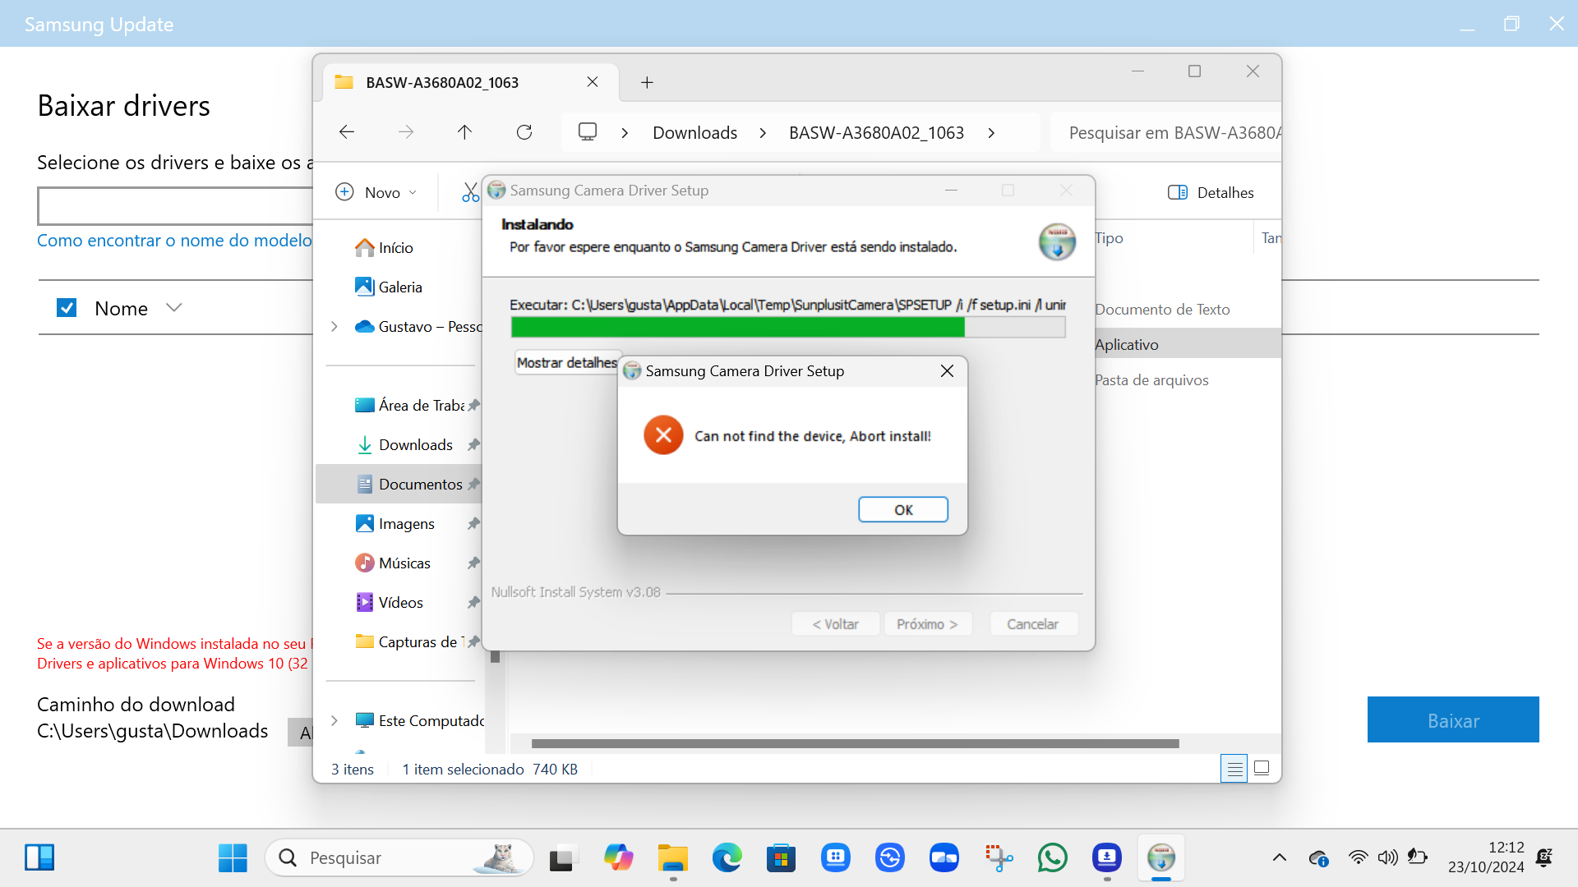Click OK in the error dialog
Screen dimensions: 1578x887
(x=903, y=509)
